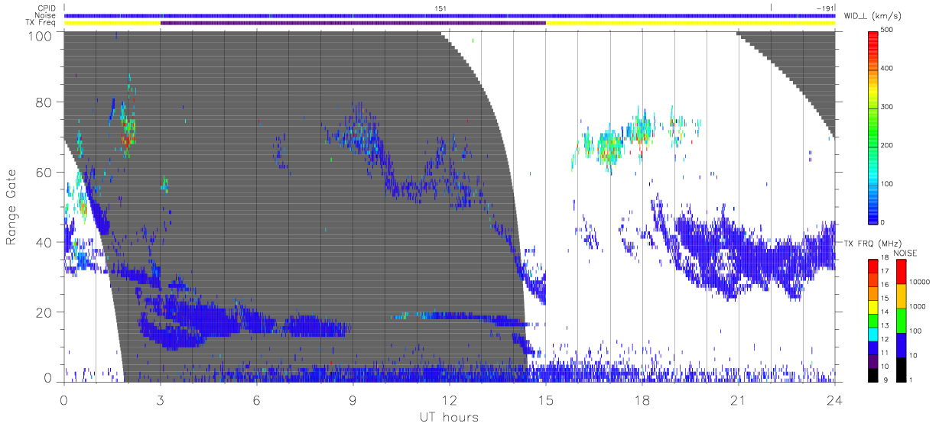This screenshot has height=433, width=939.
Task: Click the 24 tick on UT hours axis
Action: (834, 399)
